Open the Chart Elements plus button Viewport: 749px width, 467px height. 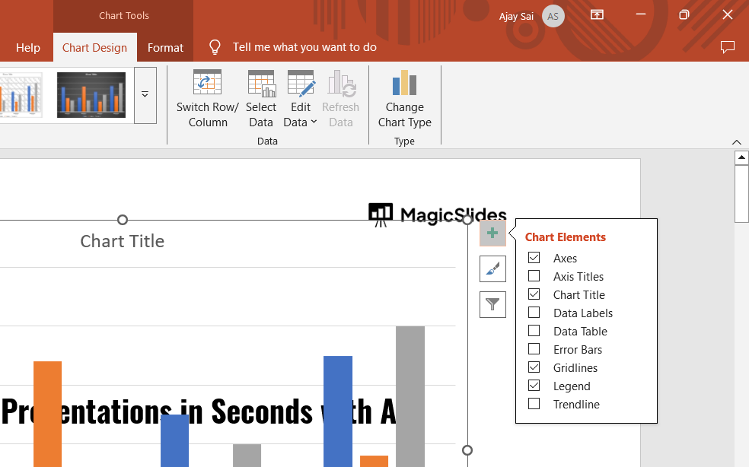click(492, 233)
